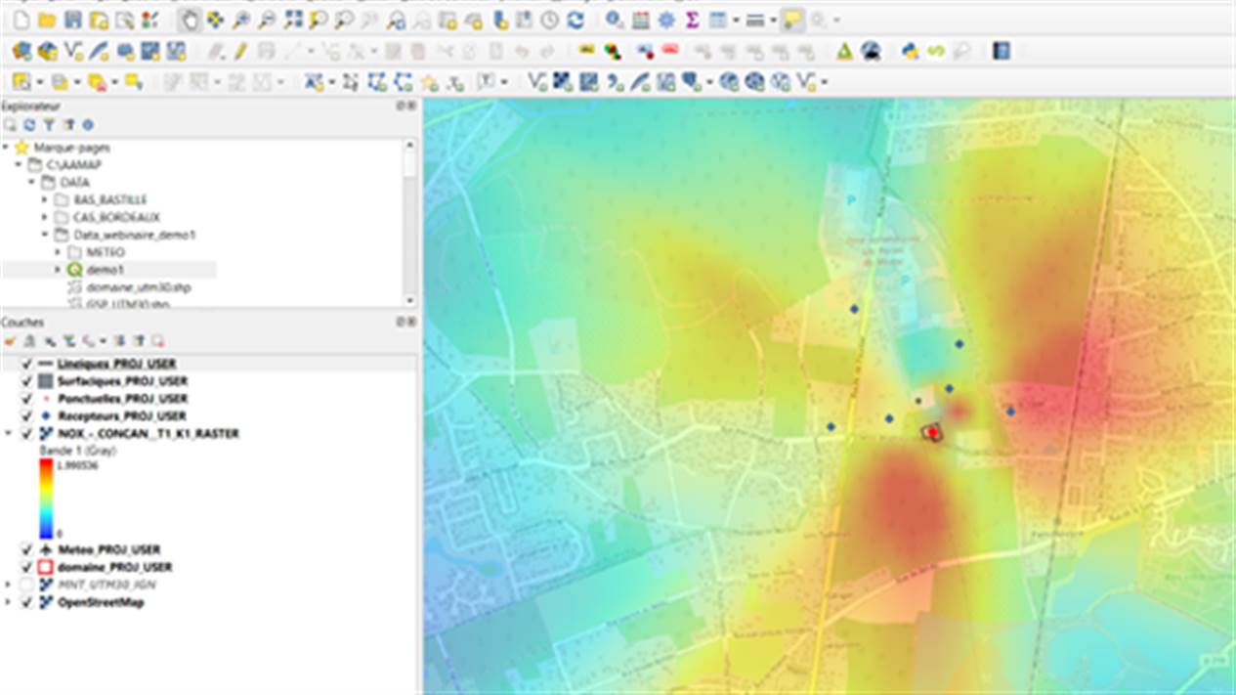Viewport: 1236px width, 695px height.
Task: Open the Processing Toolbox gear icon
Action: coord(666,20)
